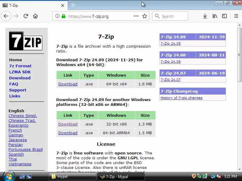The height and width of the screenshot is (181, 242).
Task: Click the forward navigation arrow
Action: (16, 16)
